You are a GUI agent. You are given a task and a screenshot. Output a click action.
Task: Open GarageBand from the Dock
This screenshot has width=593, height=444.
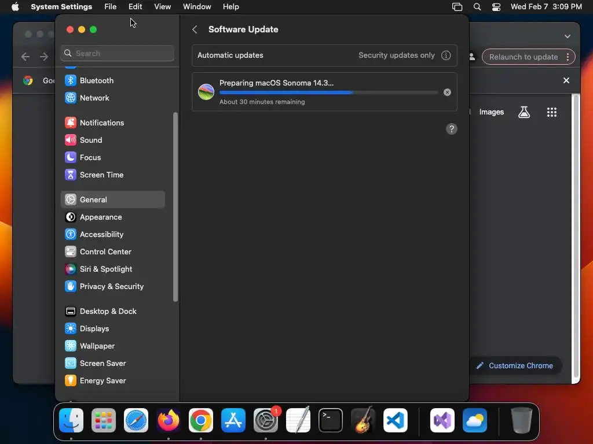[x=363, y=420]
